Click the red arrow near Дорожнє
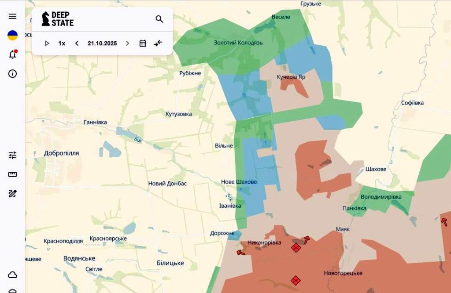Viewport: 451px width, 293px height. coord(240,252)
